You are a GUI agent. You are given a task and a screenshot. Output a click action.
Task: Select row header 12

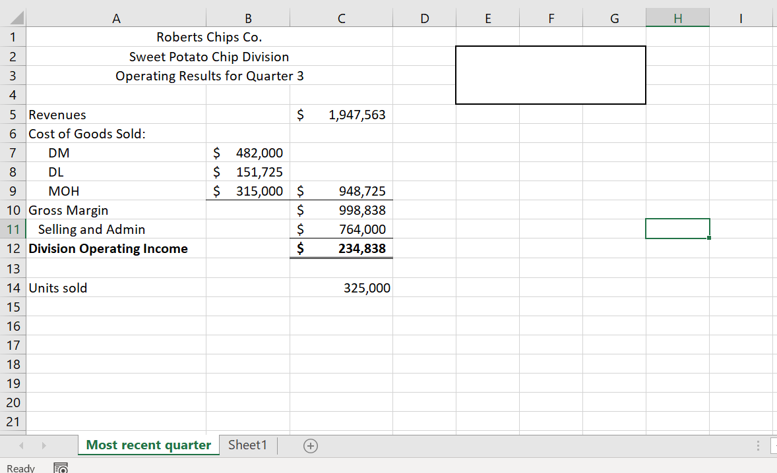tap(13, 248)
